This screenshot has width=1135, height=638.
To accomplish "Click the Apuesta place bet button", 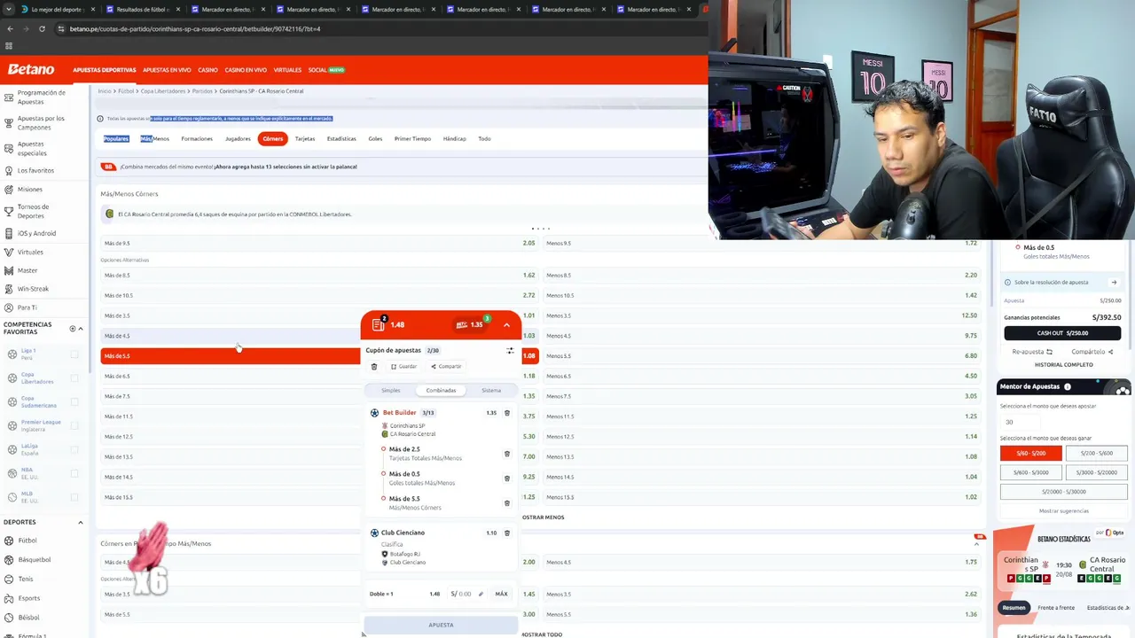I will (441, 625).
